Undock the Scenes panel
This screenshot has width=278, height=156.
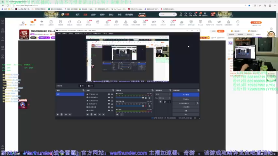click(83, 90)
